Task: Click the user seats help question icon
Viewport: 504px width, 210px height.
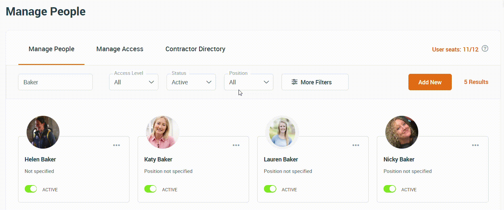Action: pos(485,49)
